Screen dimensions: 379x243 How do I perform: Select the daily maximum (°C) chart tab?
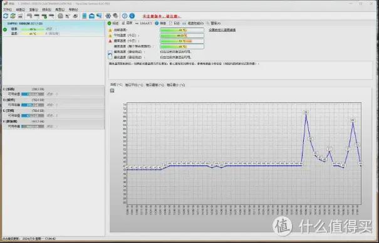[x=155, y=85]
